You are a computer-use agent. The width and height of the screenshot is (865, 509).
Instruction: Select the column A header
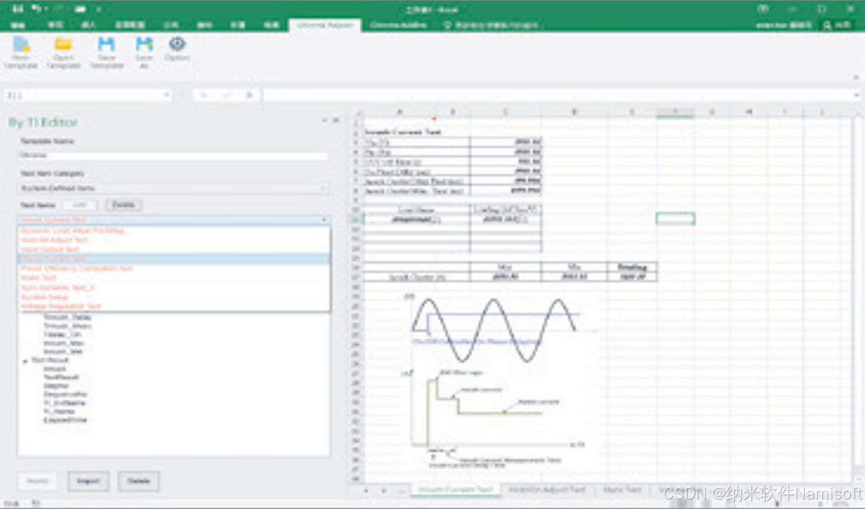tap(400, 112)
